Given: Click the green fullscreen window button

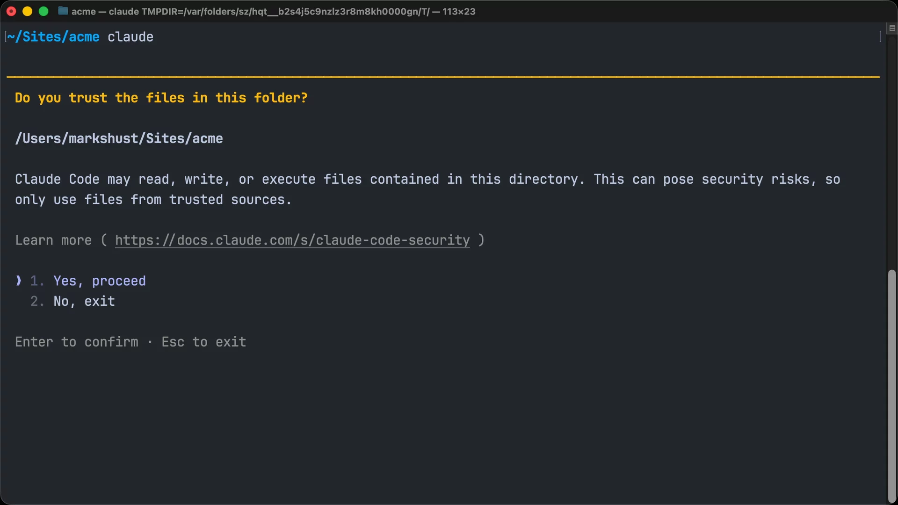Looking at the screenshot, I should (x=43, y=11).
